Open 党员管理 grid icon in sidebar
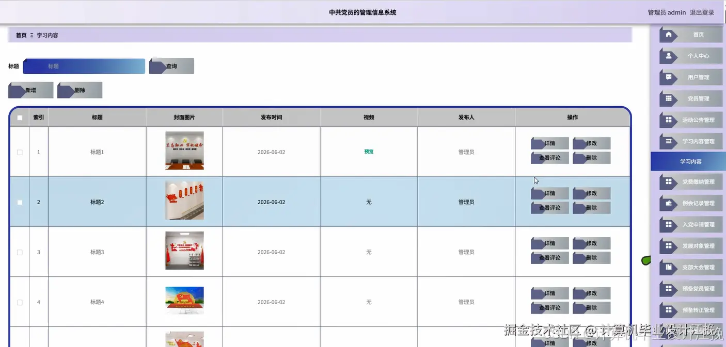Image resolution: width=726 pixels, height=347 pixels. [x=669, y=98]
